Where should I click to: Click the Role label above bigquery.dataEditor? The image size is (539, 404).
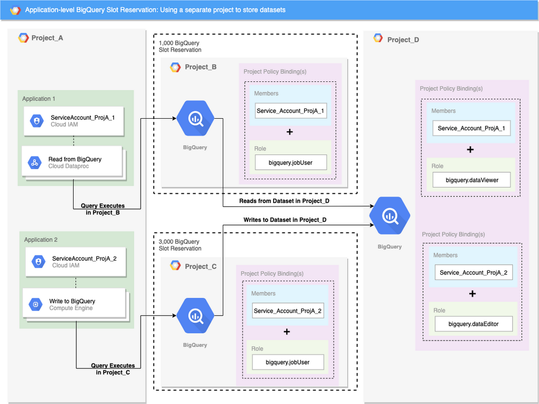(x=439, y=311)
